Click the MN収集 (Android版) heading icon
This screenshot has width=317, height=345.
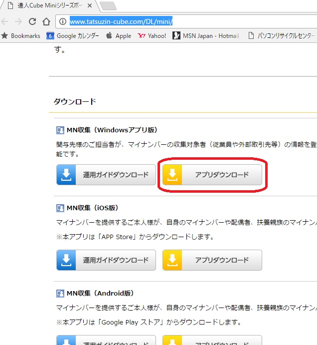point(60,293)
